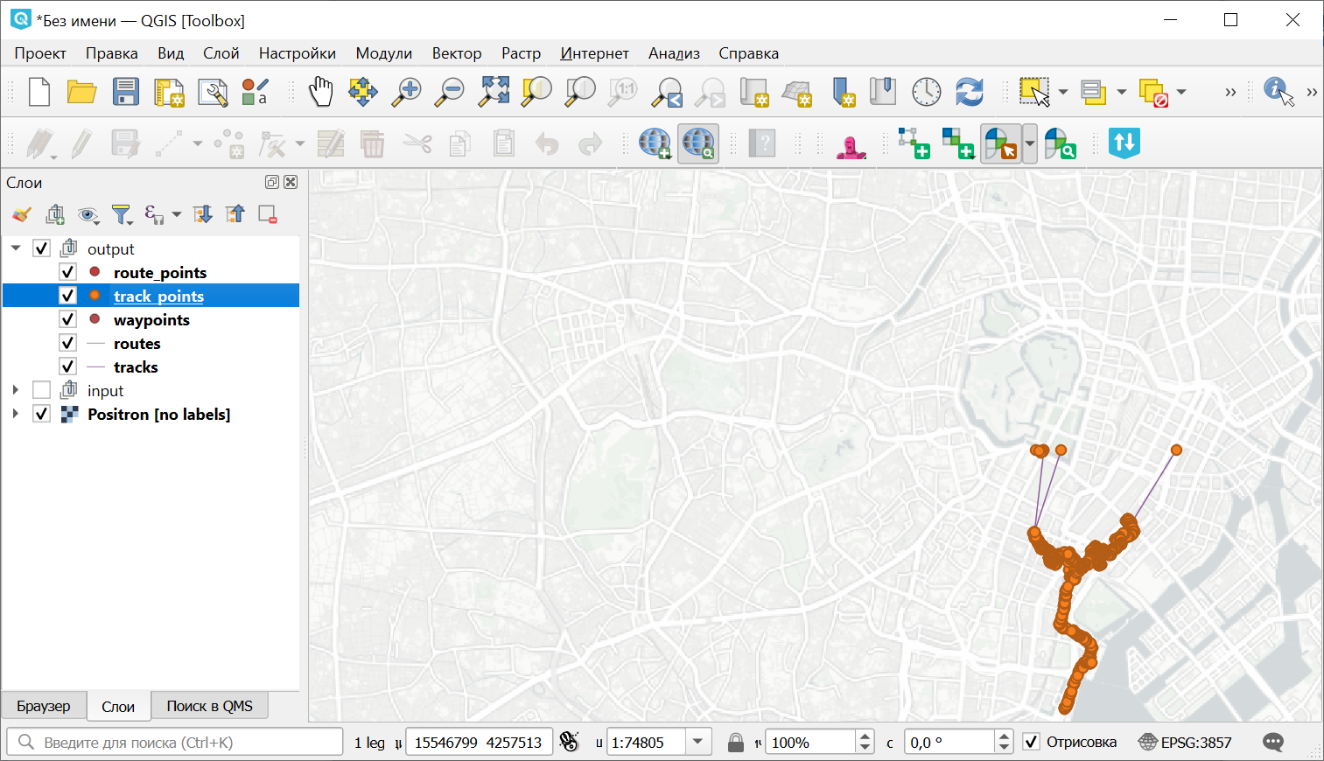This screenshot has width=1324, height=761.
Task: Create a new blank project
Action: click(39, 92)
